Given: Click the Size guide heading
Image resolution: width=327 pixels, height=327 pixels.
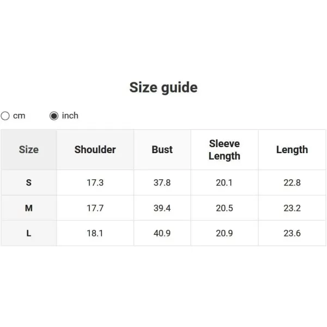Looking at the screenshot, I should [x=163, y=87].
